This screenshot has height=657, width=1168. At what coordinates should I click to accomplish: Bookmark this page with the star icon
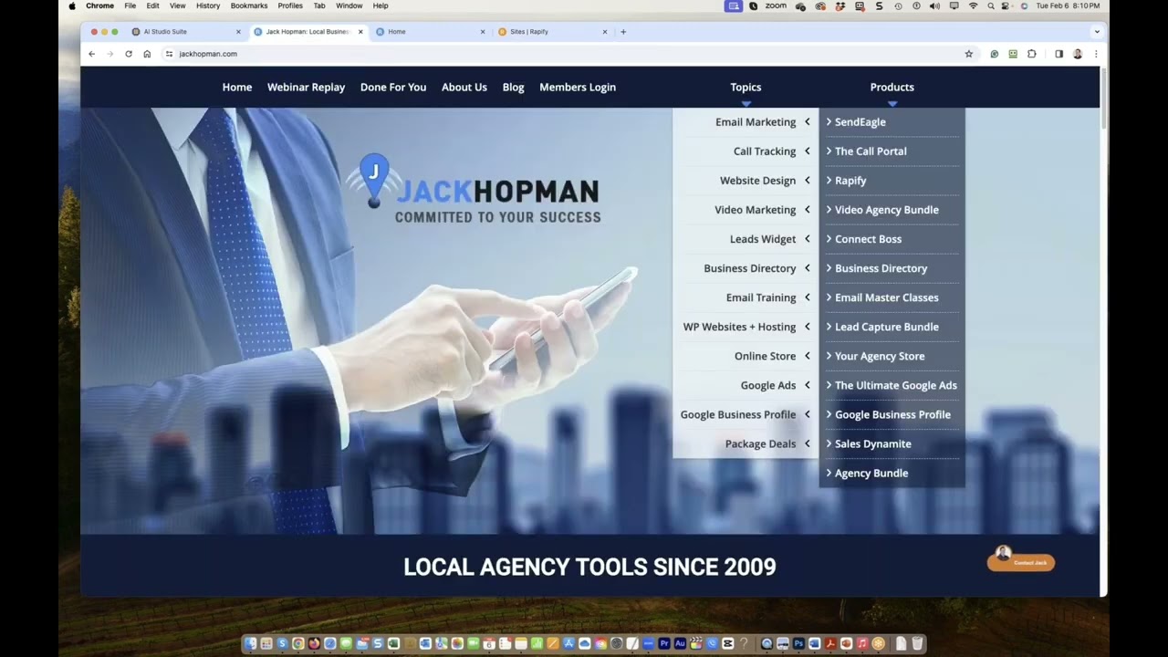[969, 54]
